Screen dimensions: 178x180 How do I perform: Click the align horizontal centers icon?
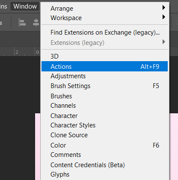[36, 23]
